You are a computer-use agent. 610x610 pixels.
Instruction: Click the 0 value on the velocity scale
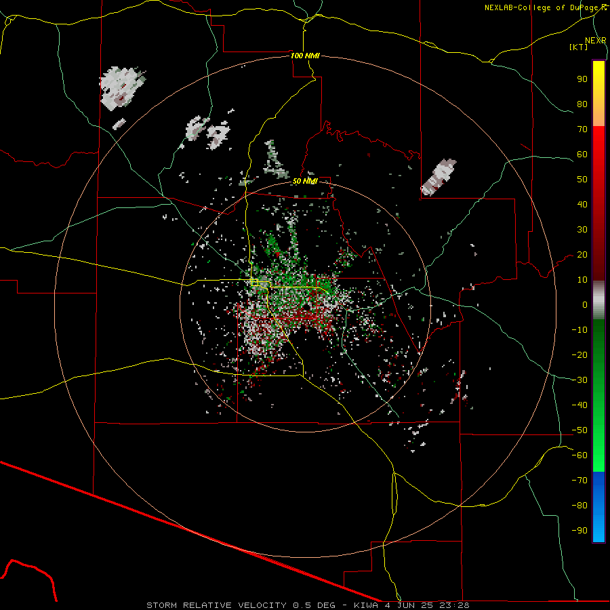[x=585, y=305]
